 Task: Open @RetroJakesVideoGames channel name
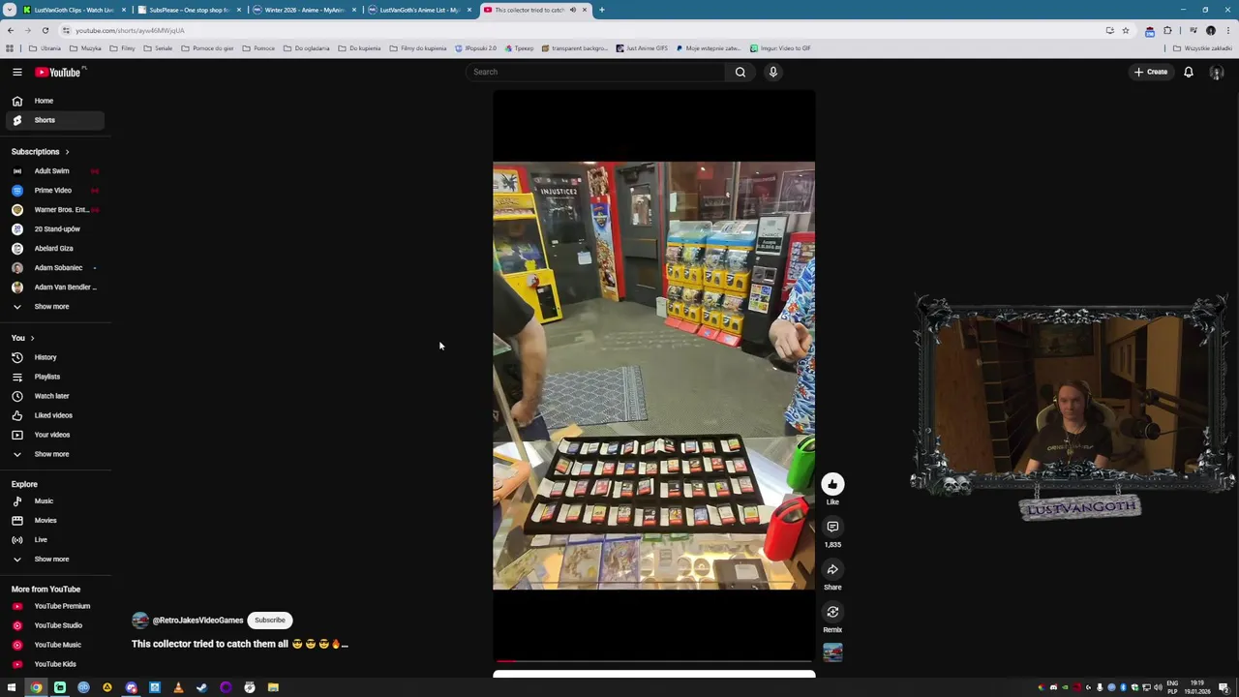[x=197, y=620]
